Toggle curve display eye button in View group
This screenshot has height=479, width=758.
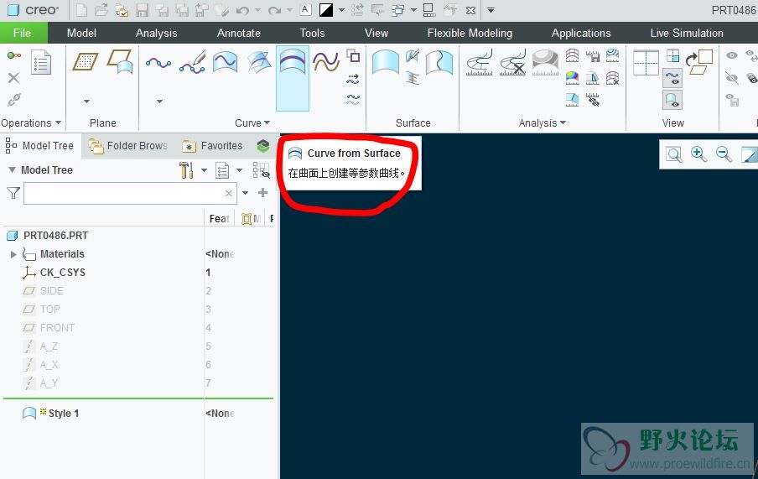(672, 78)
